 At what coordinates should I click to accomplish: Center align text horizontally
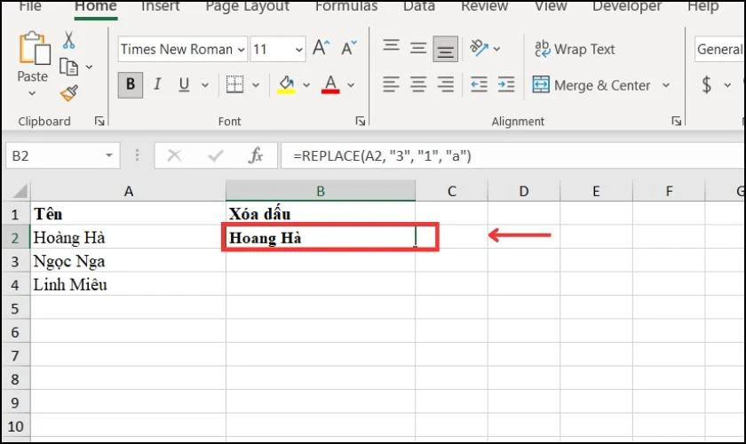pyautogui.click(x=418, y=84)
